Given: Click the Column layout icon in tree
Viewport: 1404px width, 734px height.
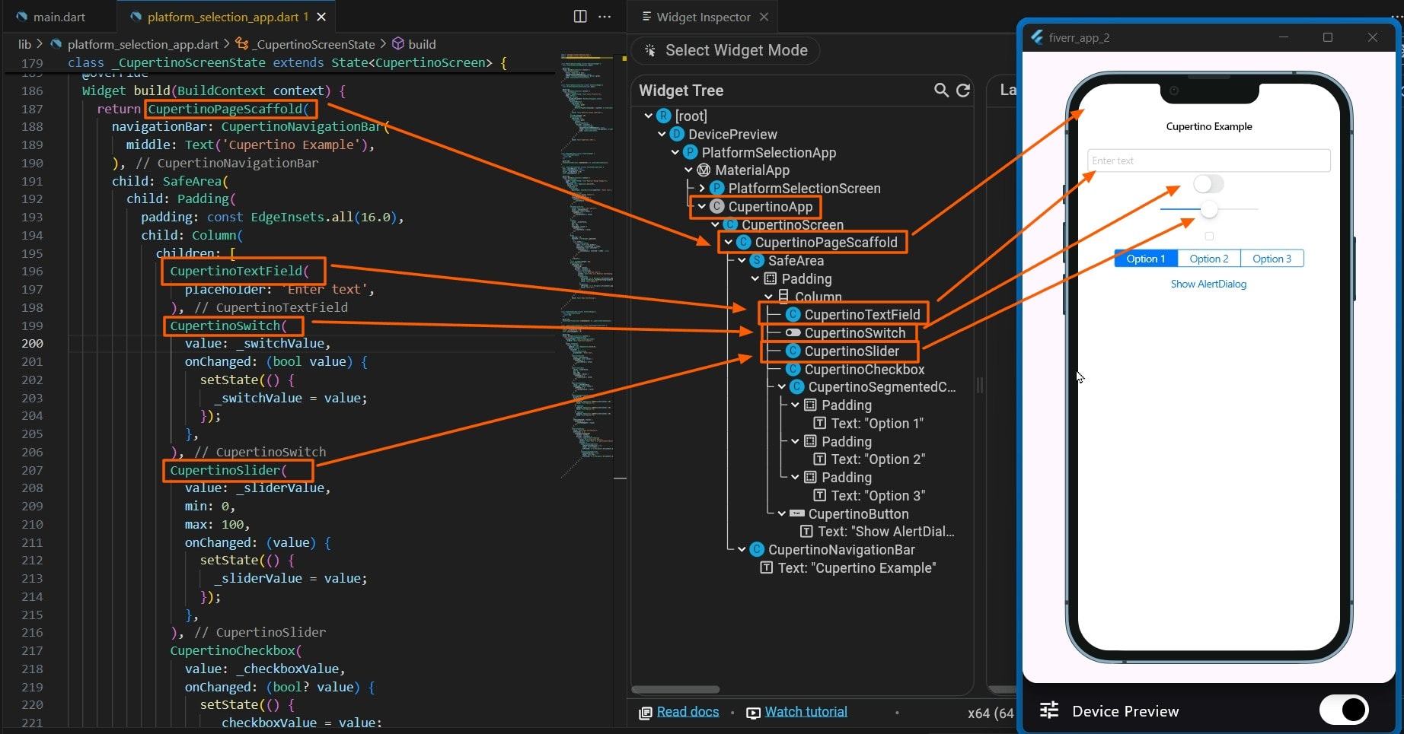Looking at the screenshot, I should [783, 297].
